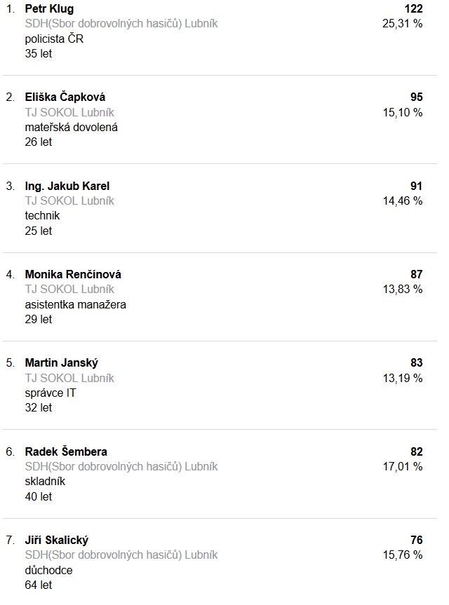Click candidate name Petr Klug

[49, 8]
